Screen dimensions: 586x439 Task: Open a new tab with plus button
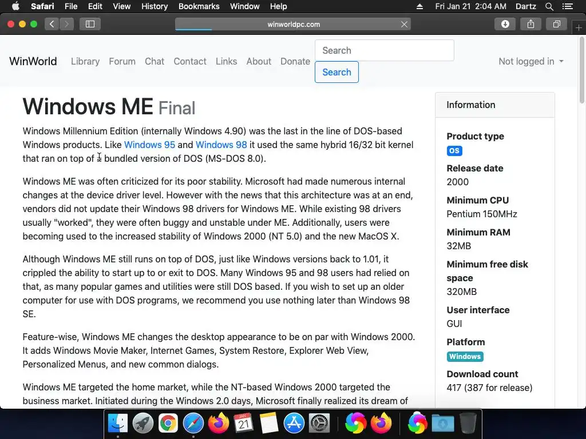click(579, 27)
